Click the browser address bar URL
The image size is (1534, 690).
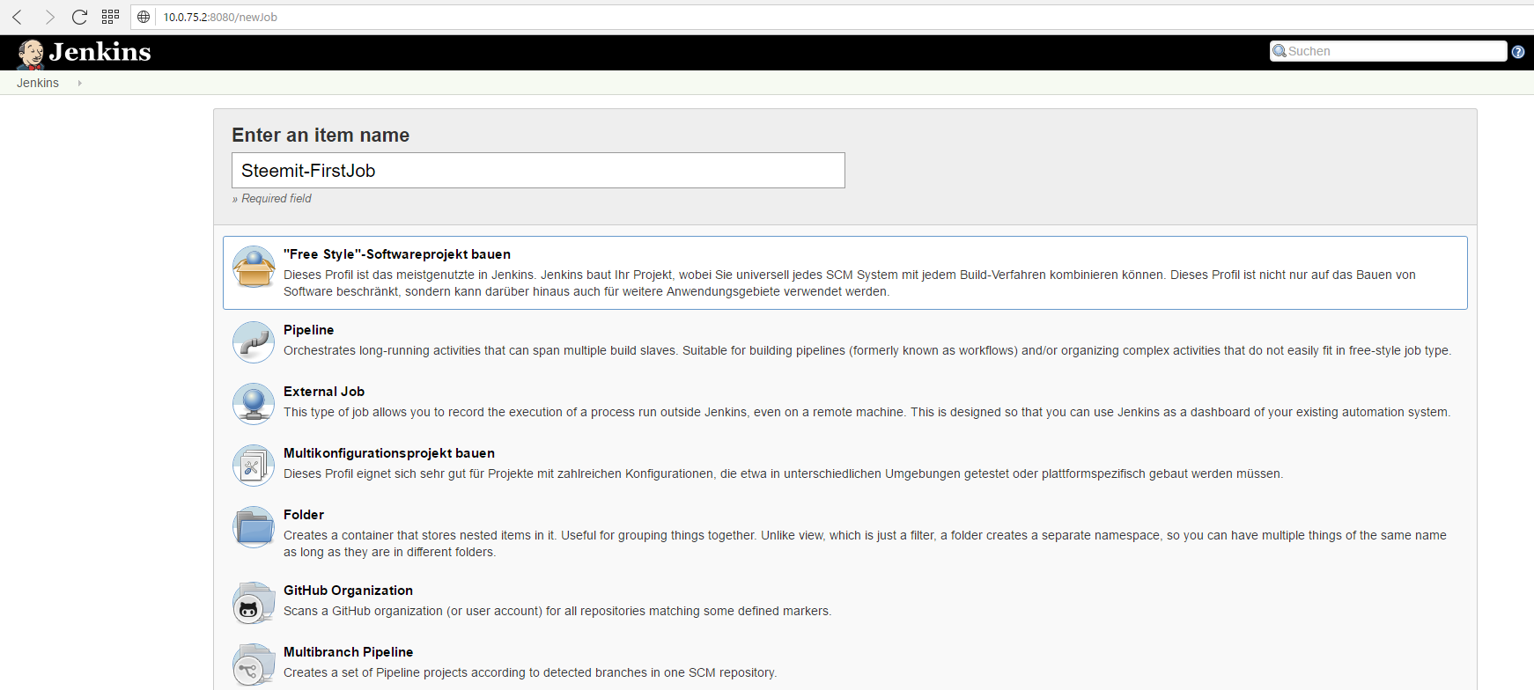click(x=220, y=17)
